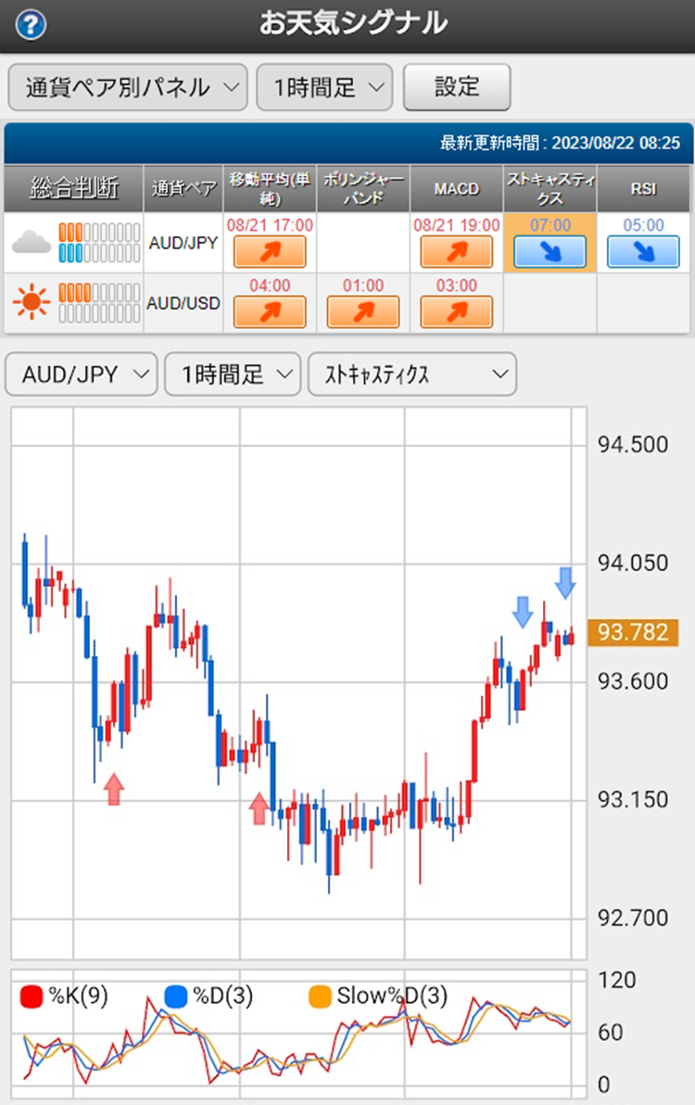Expand the AUD/JPY currency pair selector
695x1105 pixels.
pos(80,374)
